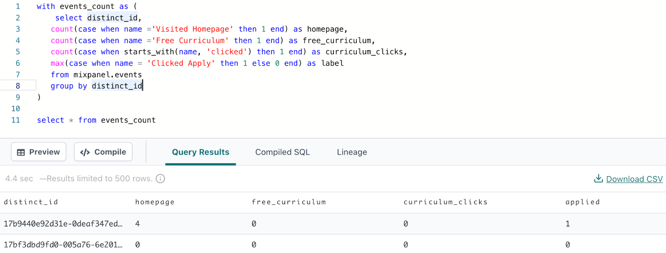Select the homepage column header
The width and height of the screenshot is (666, 253).
(155, 202)
